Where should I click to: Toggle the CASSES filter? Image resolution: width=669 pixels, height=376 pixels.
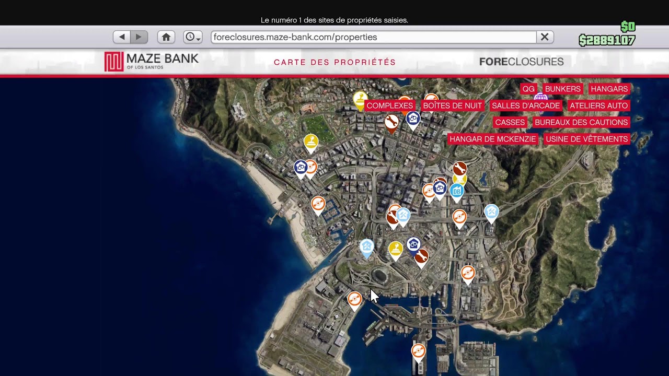(510, 122)
